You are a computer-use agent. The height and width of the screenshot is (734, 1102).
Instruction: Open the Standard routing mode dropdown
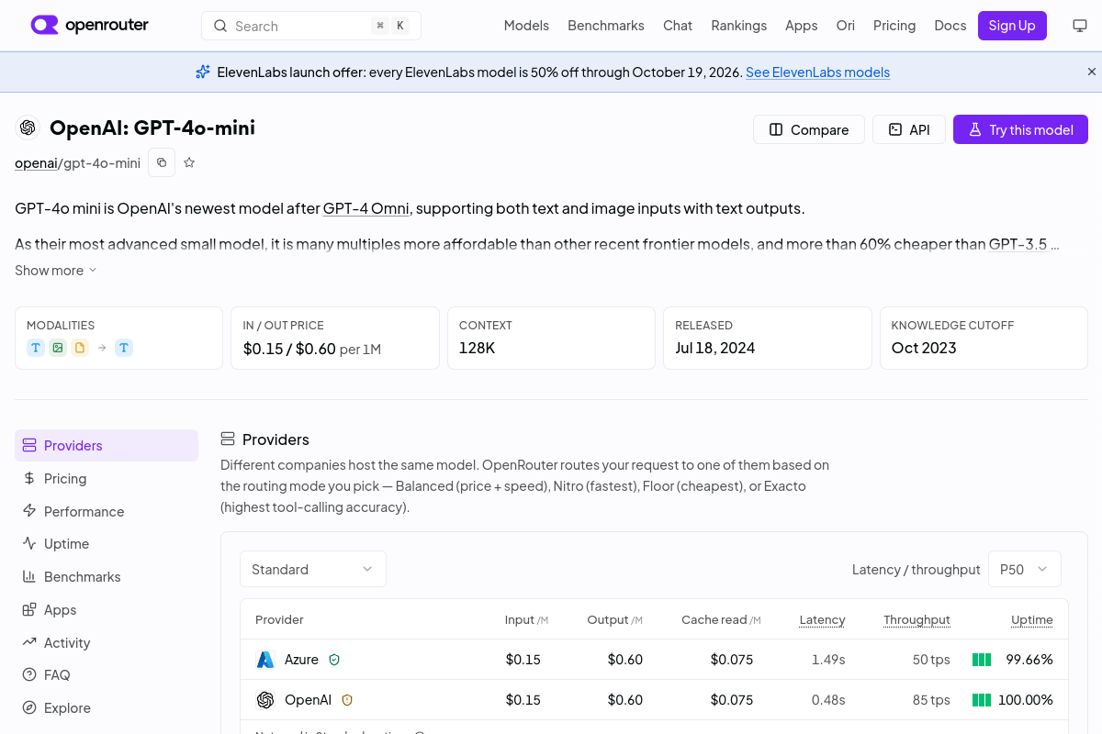(x=313, y=569)
